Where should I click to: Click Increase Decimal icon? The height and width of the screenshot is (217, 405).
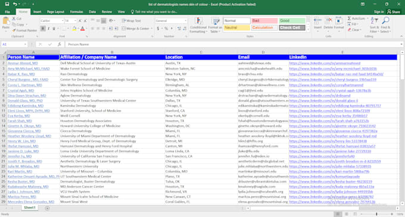[x=179, y=29]
